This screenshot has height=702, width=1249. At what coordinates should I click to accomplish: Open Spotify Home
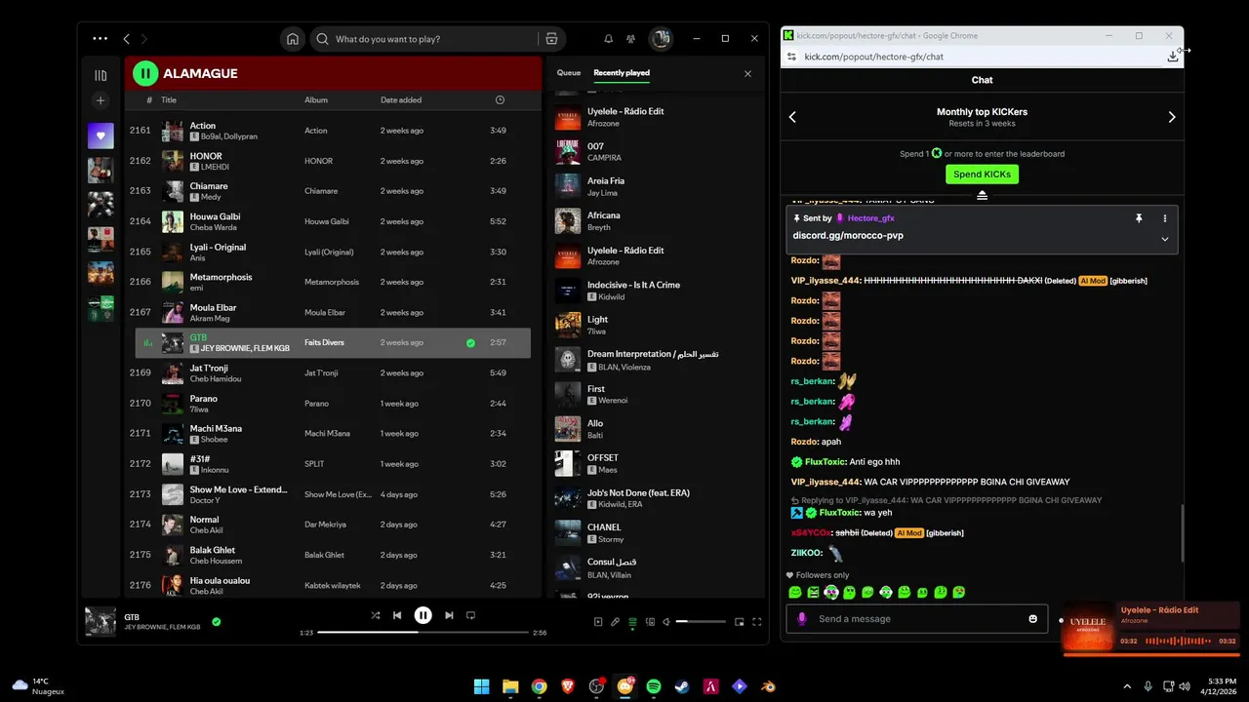292,39
